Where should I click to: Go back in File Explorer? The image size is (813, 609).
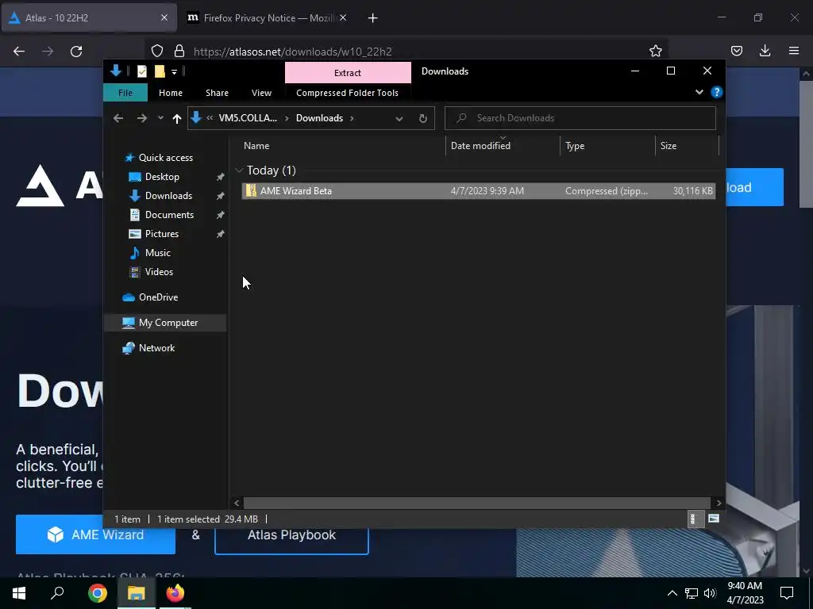[x=118, y=118]
